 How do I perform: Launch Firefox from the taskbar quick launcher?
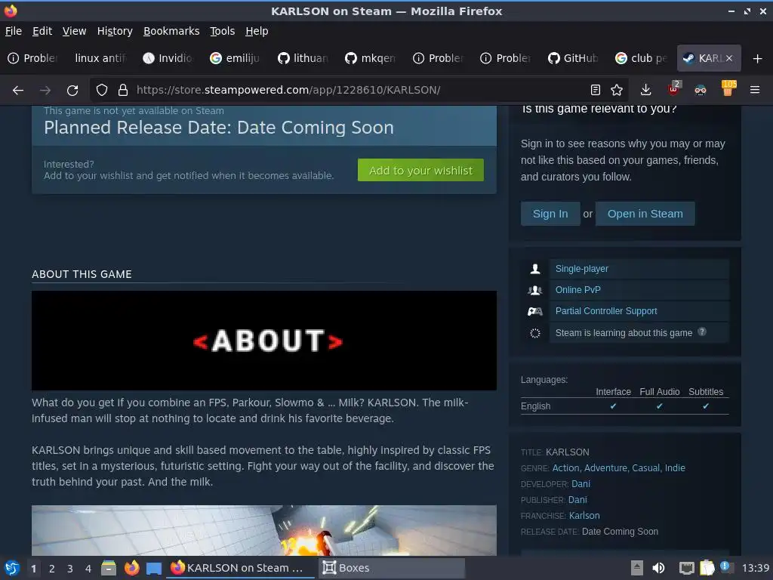(x=131, y=568)
